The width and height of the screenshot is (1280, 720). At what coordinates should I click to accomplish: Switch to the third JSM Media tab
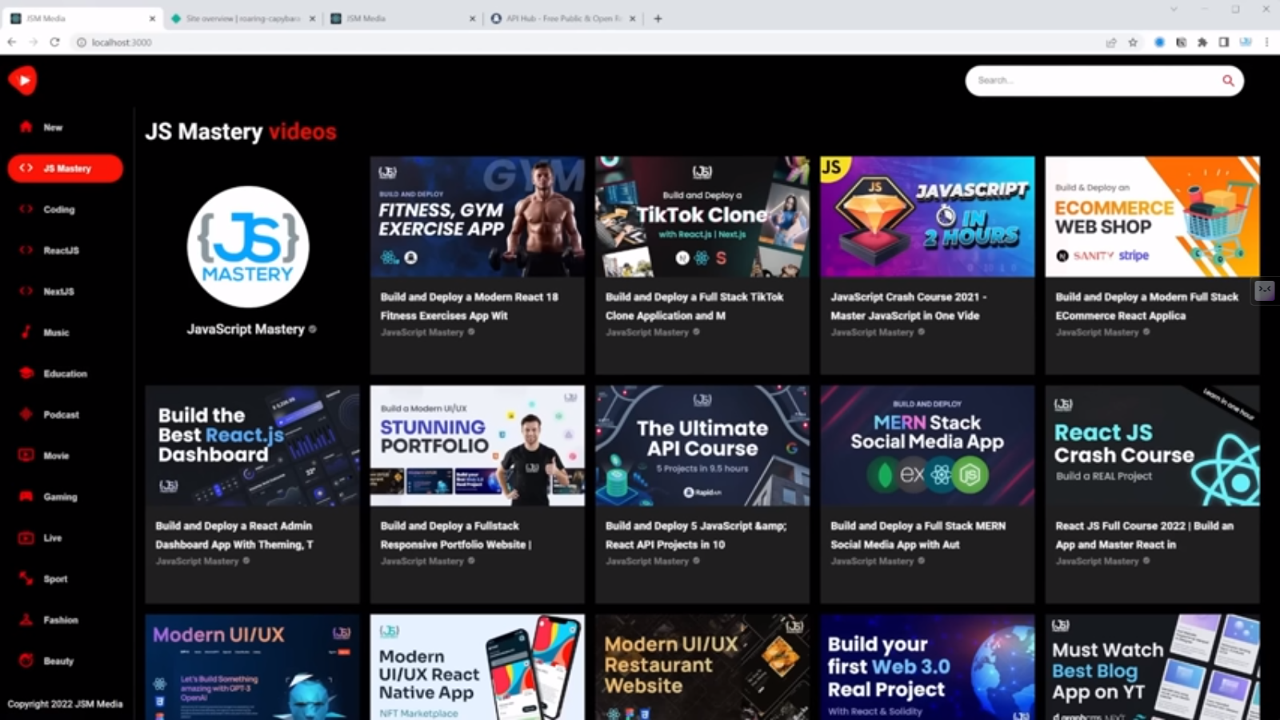coord(403,18)
